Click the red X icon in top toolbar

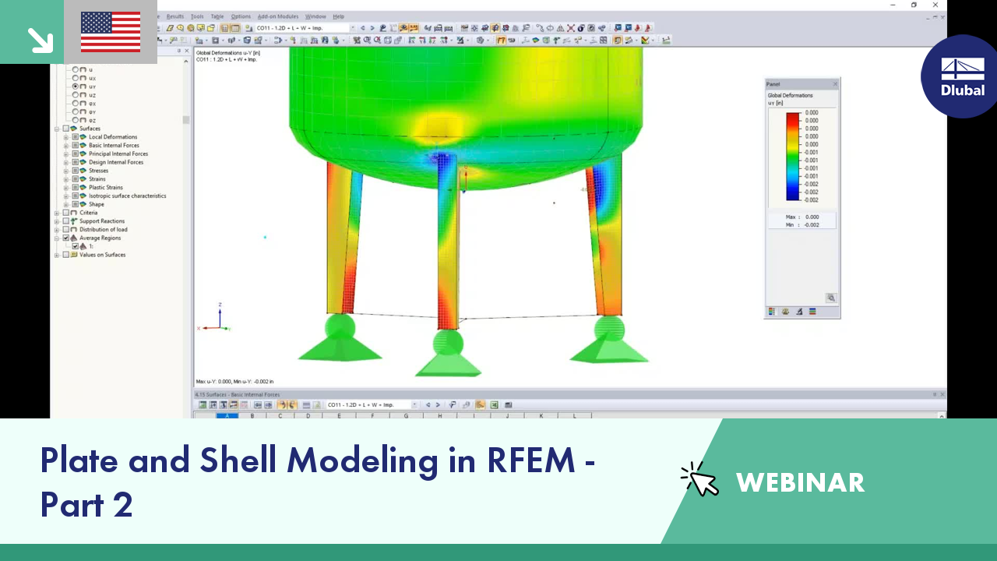pos(571,28)
